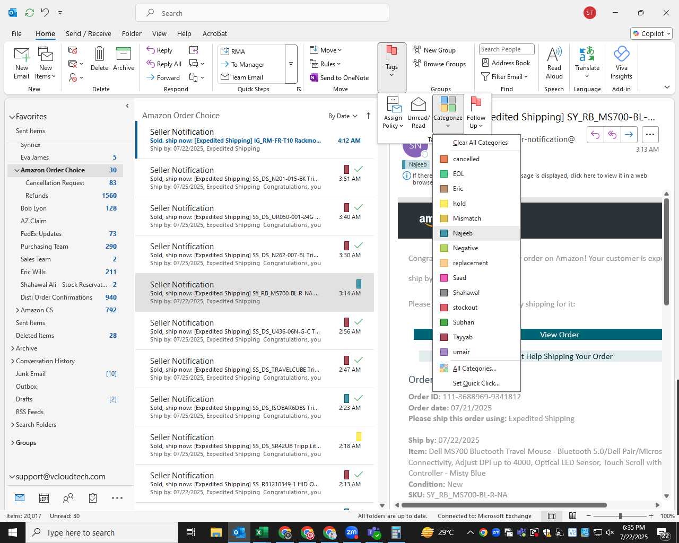
Task: Switch to Normal view in status bar
Action: click(552, 515)
